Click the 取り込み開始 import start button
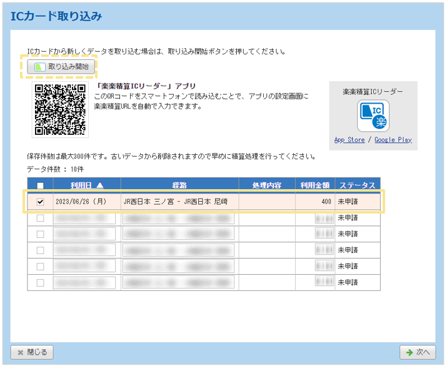 61,66
